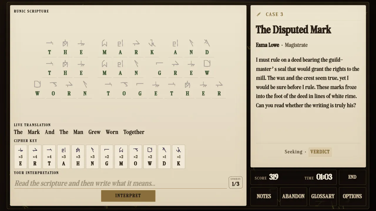Click the pencil icon beside Case 3
Image resolution: width=376 pixels, height=211 pixels.
click(x=259, y=14)
